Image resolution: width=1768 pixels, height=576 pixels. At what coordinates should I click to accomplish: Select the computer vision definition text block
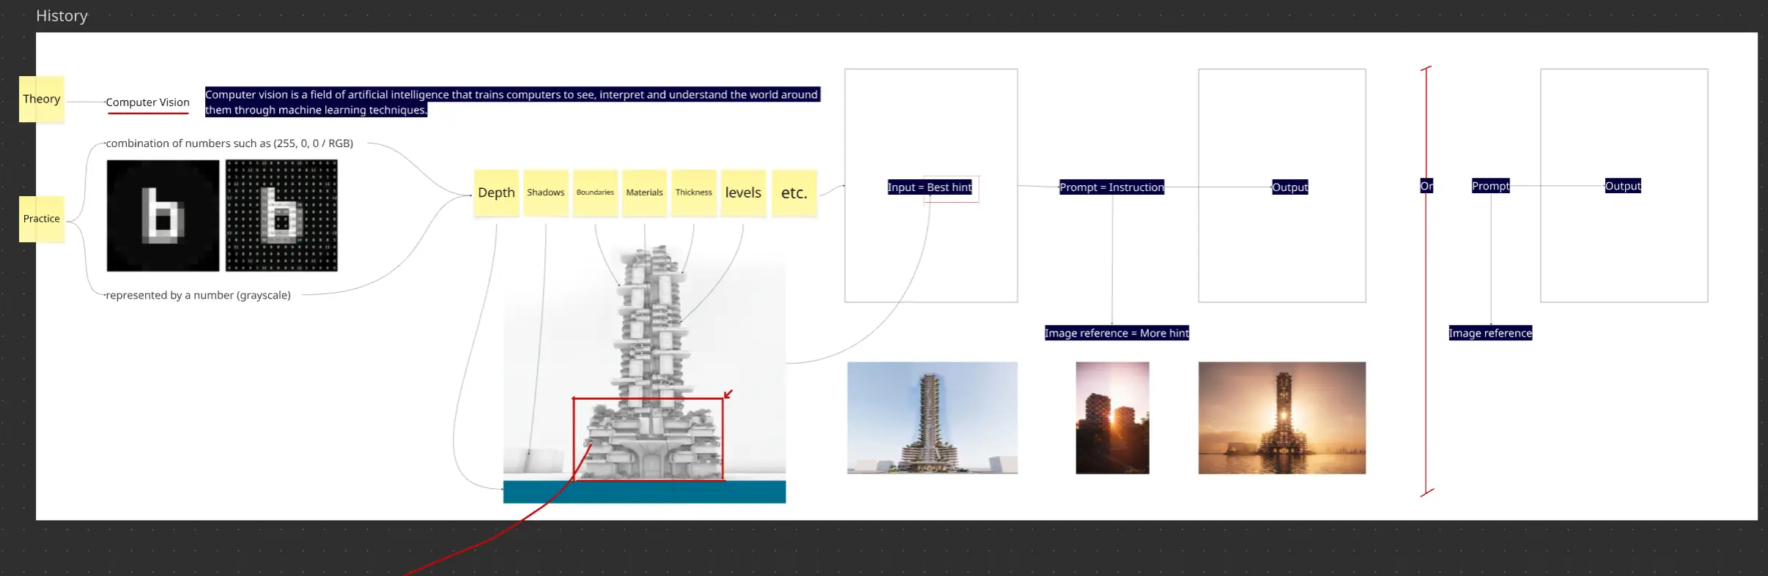(512, 102)
